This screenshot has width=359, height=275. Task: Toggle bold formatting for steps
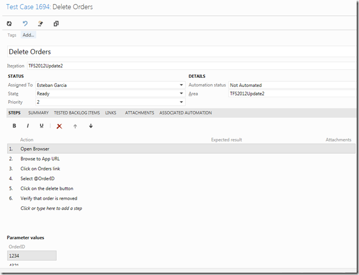(x=14, y=126)
